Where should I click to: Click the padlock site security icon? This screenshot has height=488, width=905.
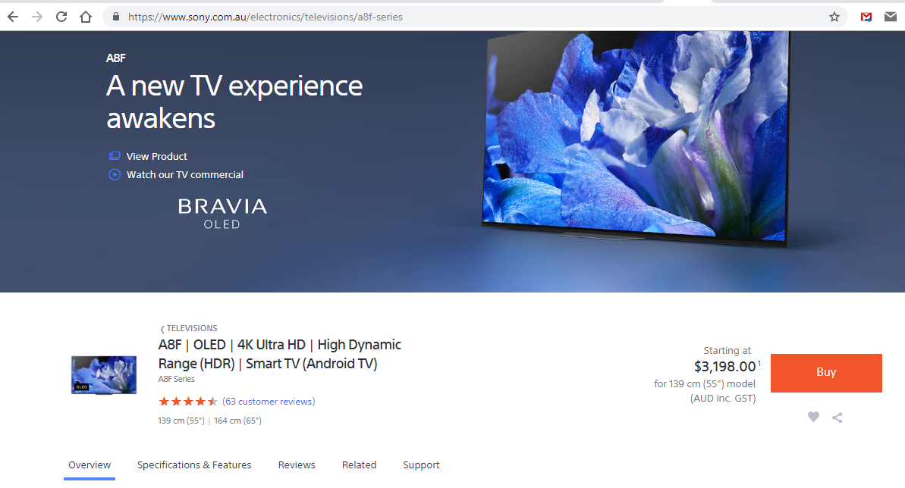pyautogui.click(x=116, y=17)
